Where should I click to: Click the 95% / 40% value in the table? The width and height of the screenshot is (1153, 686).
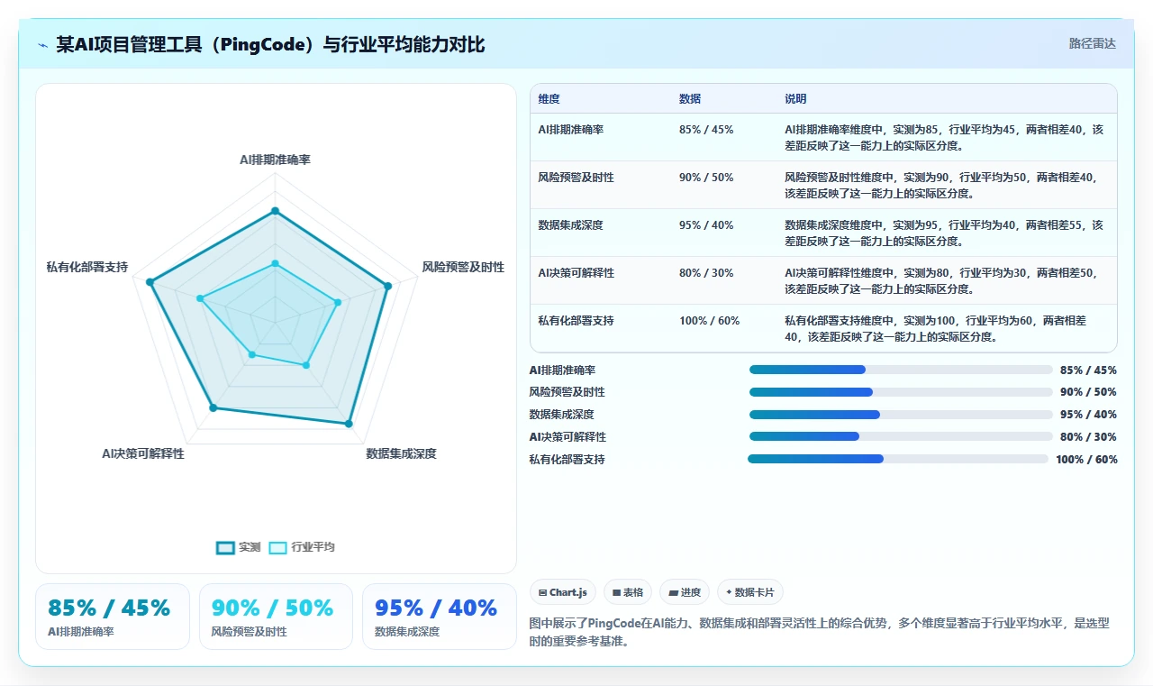pos(706,224)
